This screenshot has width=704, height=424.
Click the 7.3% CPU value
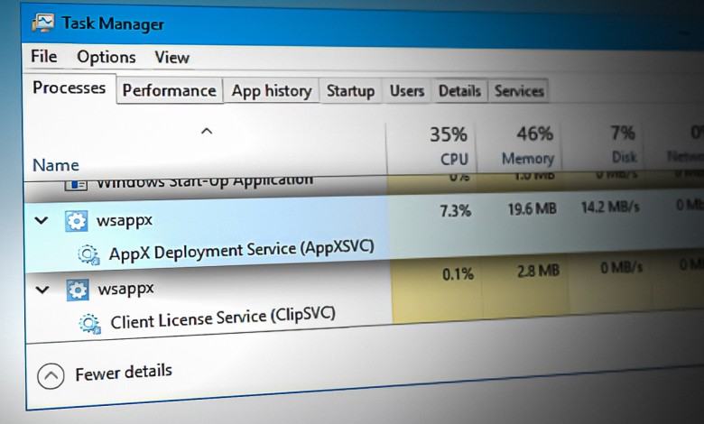[x=455, y=210]
